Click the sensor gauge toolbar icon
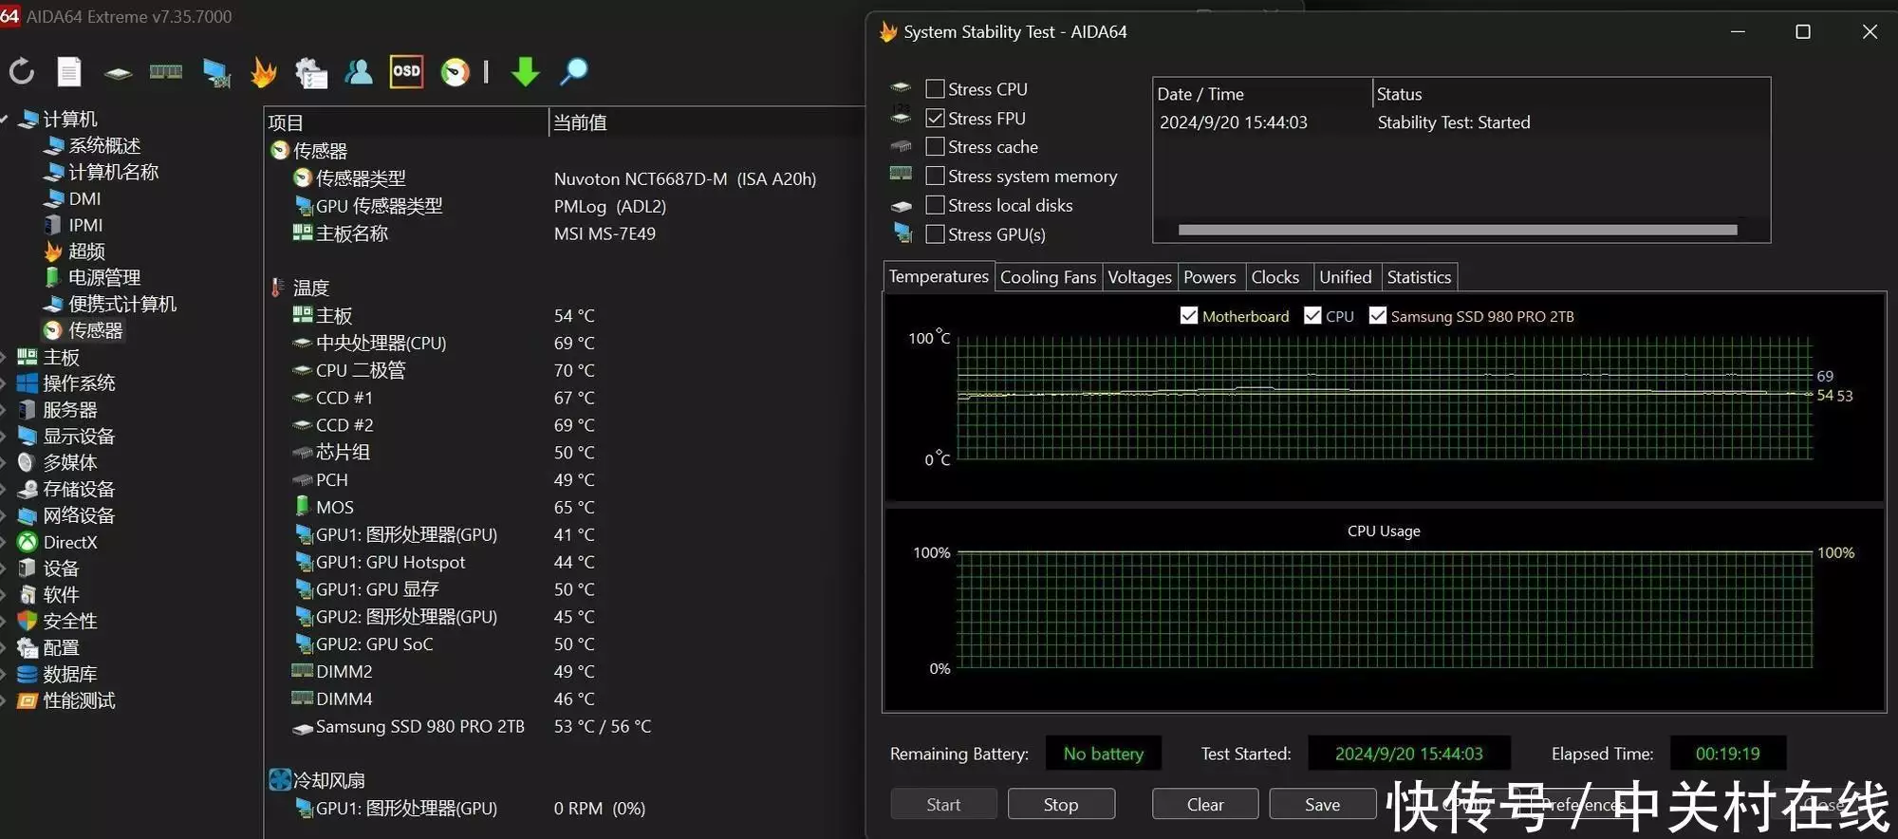The width and height of the screenshot is (1898, 839). 456,72
